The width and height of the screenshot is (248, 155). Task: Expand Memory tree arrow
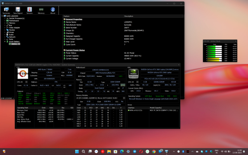5,23
